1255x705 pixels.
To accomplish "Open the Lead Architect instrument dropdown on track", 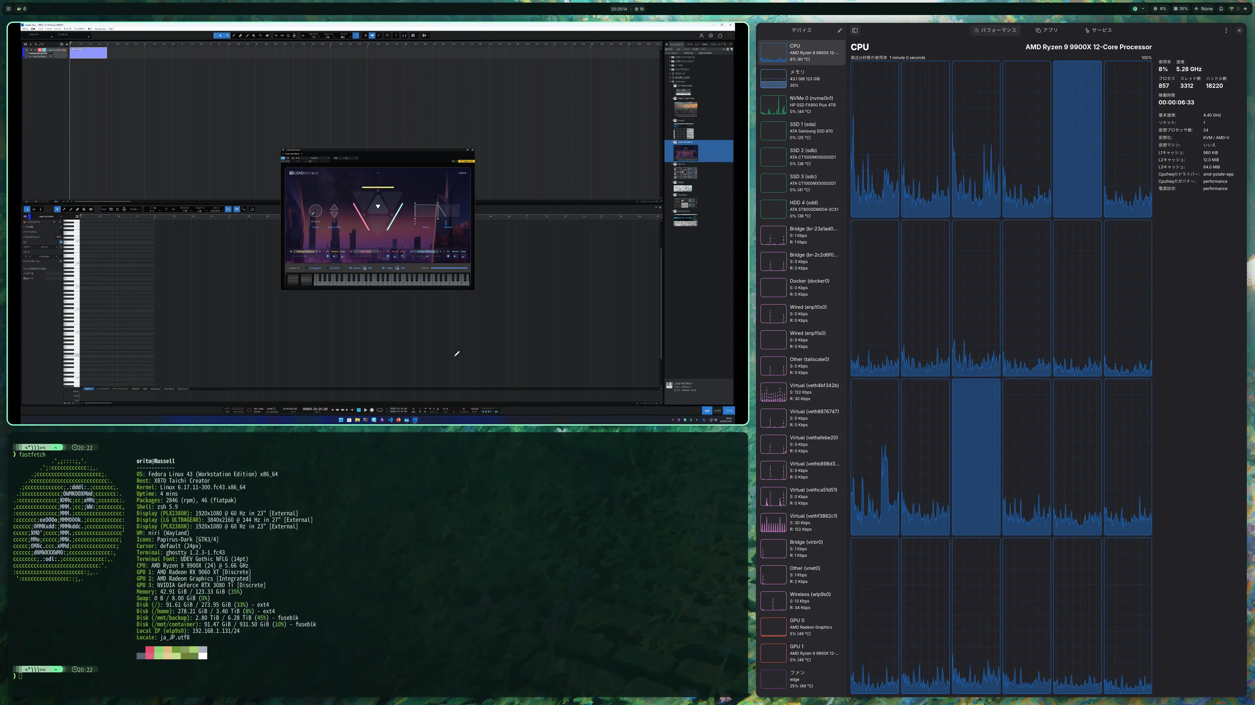I will tap(51, 56).
